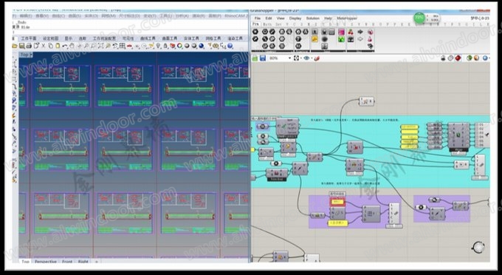Open Rhino help with blue question icon
The height and width of the screenshot is (275, 502).
[230, 46]
